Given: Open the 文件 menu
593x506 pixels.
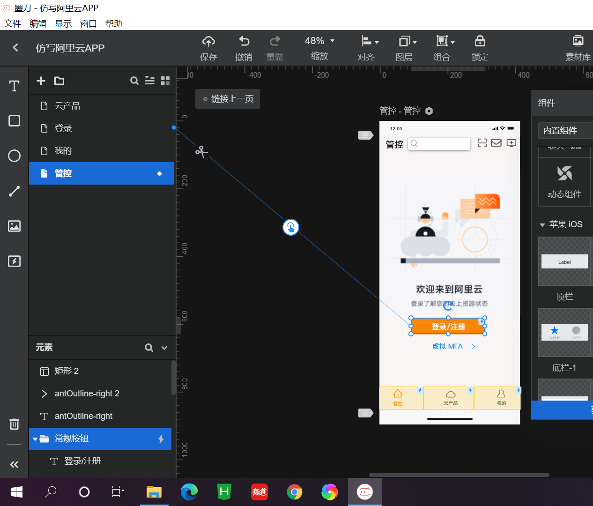Looking at the screenshot, I should tap(13, 24).
